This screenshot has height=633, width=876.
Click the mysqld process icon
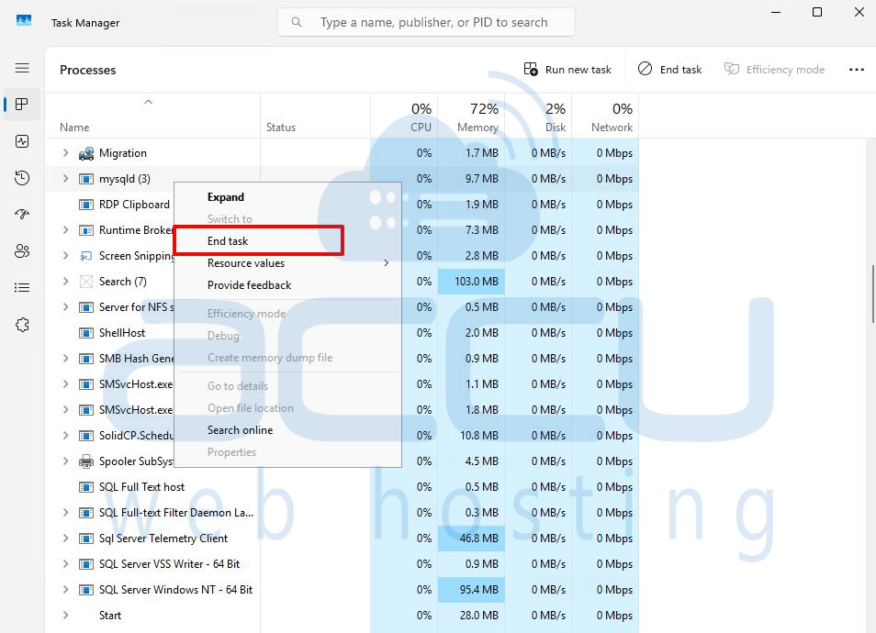(86, 179)
